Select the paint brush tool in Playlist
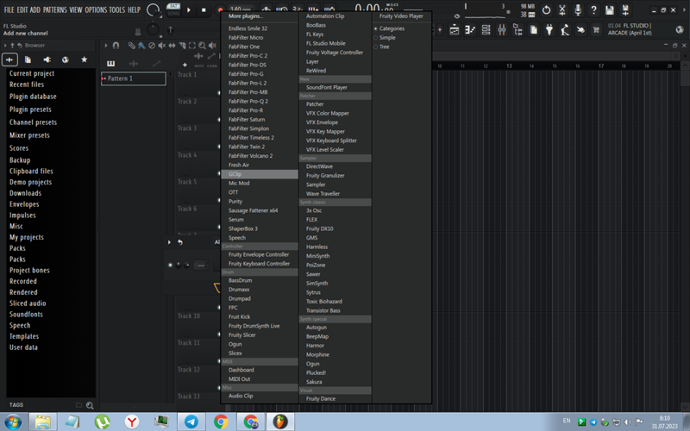Image resolution: width=690 pixels, height=431 pixels. click(x=141, y=46)
